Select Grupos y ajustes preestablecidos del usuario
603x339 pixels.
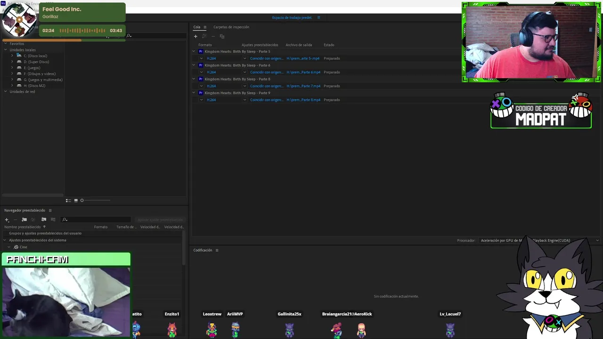(45, 234)
